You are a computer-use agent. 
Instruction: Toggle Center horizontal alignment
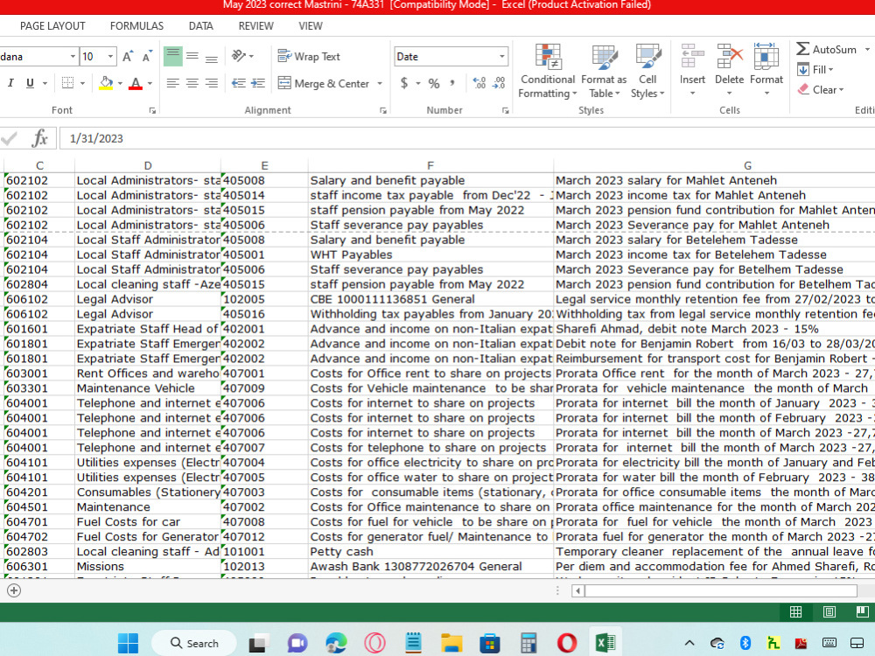[192, 83]
